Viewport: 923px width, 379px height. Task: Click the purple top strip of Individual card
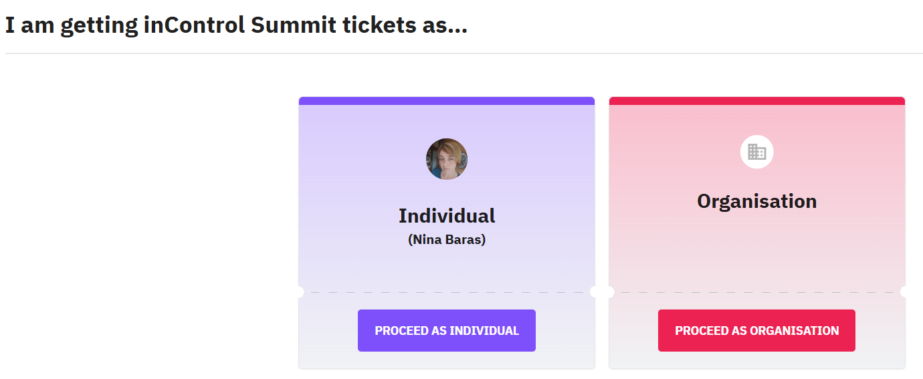coord(447,101)
